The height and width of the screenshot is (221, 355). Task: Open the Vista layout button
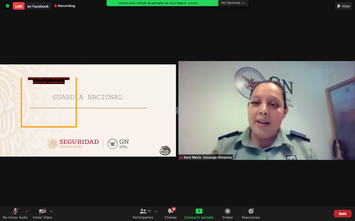(x=344, y=6)
